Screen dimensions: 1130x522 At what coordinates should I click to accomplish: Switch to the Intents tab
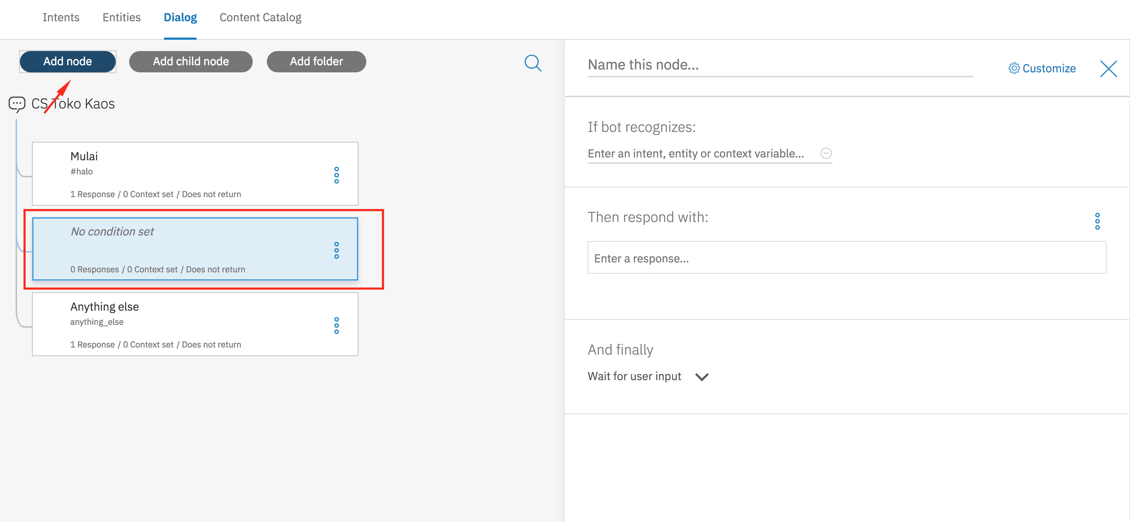coord(61,17)
